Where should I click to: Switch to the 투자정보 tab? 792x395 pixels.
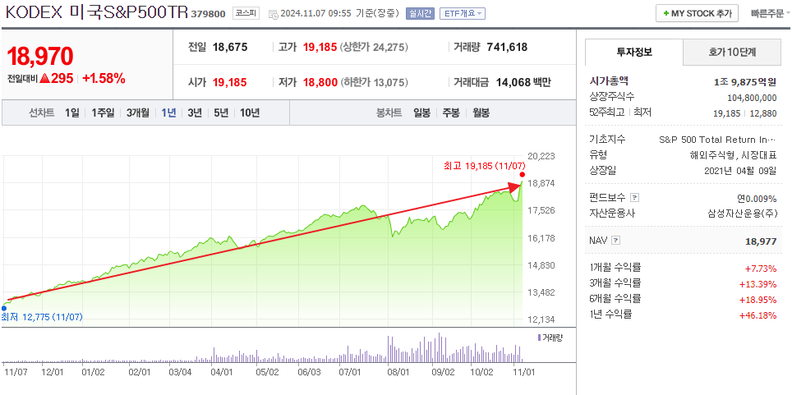click(634, 52)
